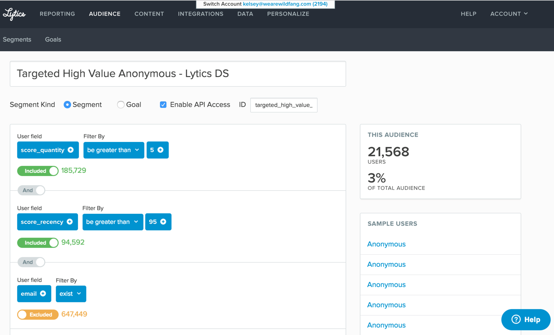554x335 pixels.
Task: Click the kelsey@wearewildfang.com account link
Action: [285, 4]
